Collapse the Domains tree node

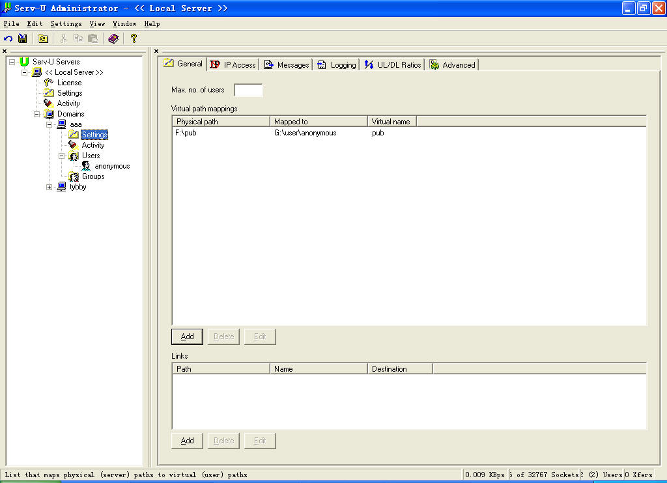(37, 114)
